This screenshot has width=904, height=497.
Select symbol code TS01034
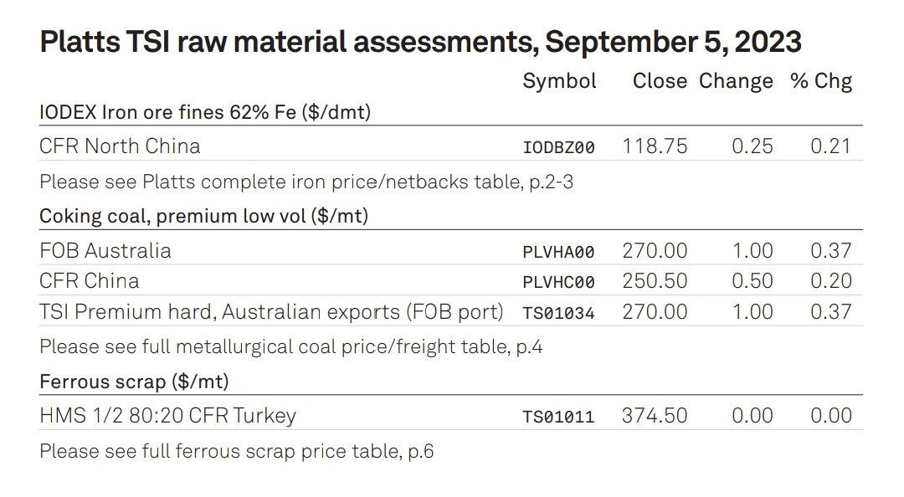pos(558,313)
